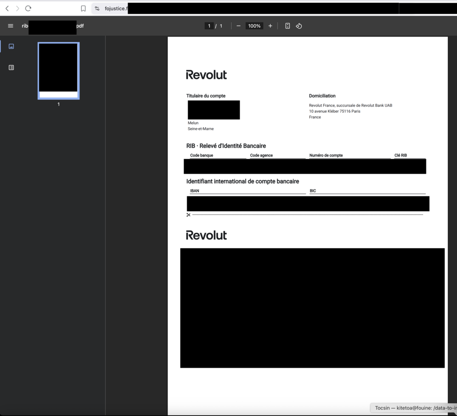Click the 100% zoom level field
Screen dimensions: 457x416
pos(254,26)
